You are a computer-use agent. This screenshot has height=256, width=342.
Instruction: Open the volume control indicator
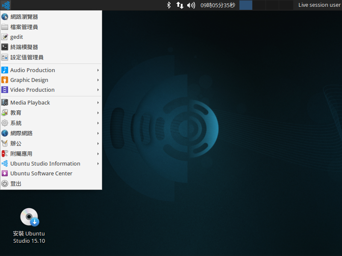pyautogui.click(x=191, y=5)
